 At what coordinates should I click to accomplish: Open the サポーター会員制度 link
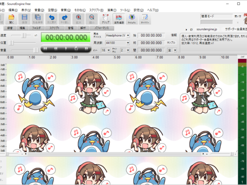(236, 29)
